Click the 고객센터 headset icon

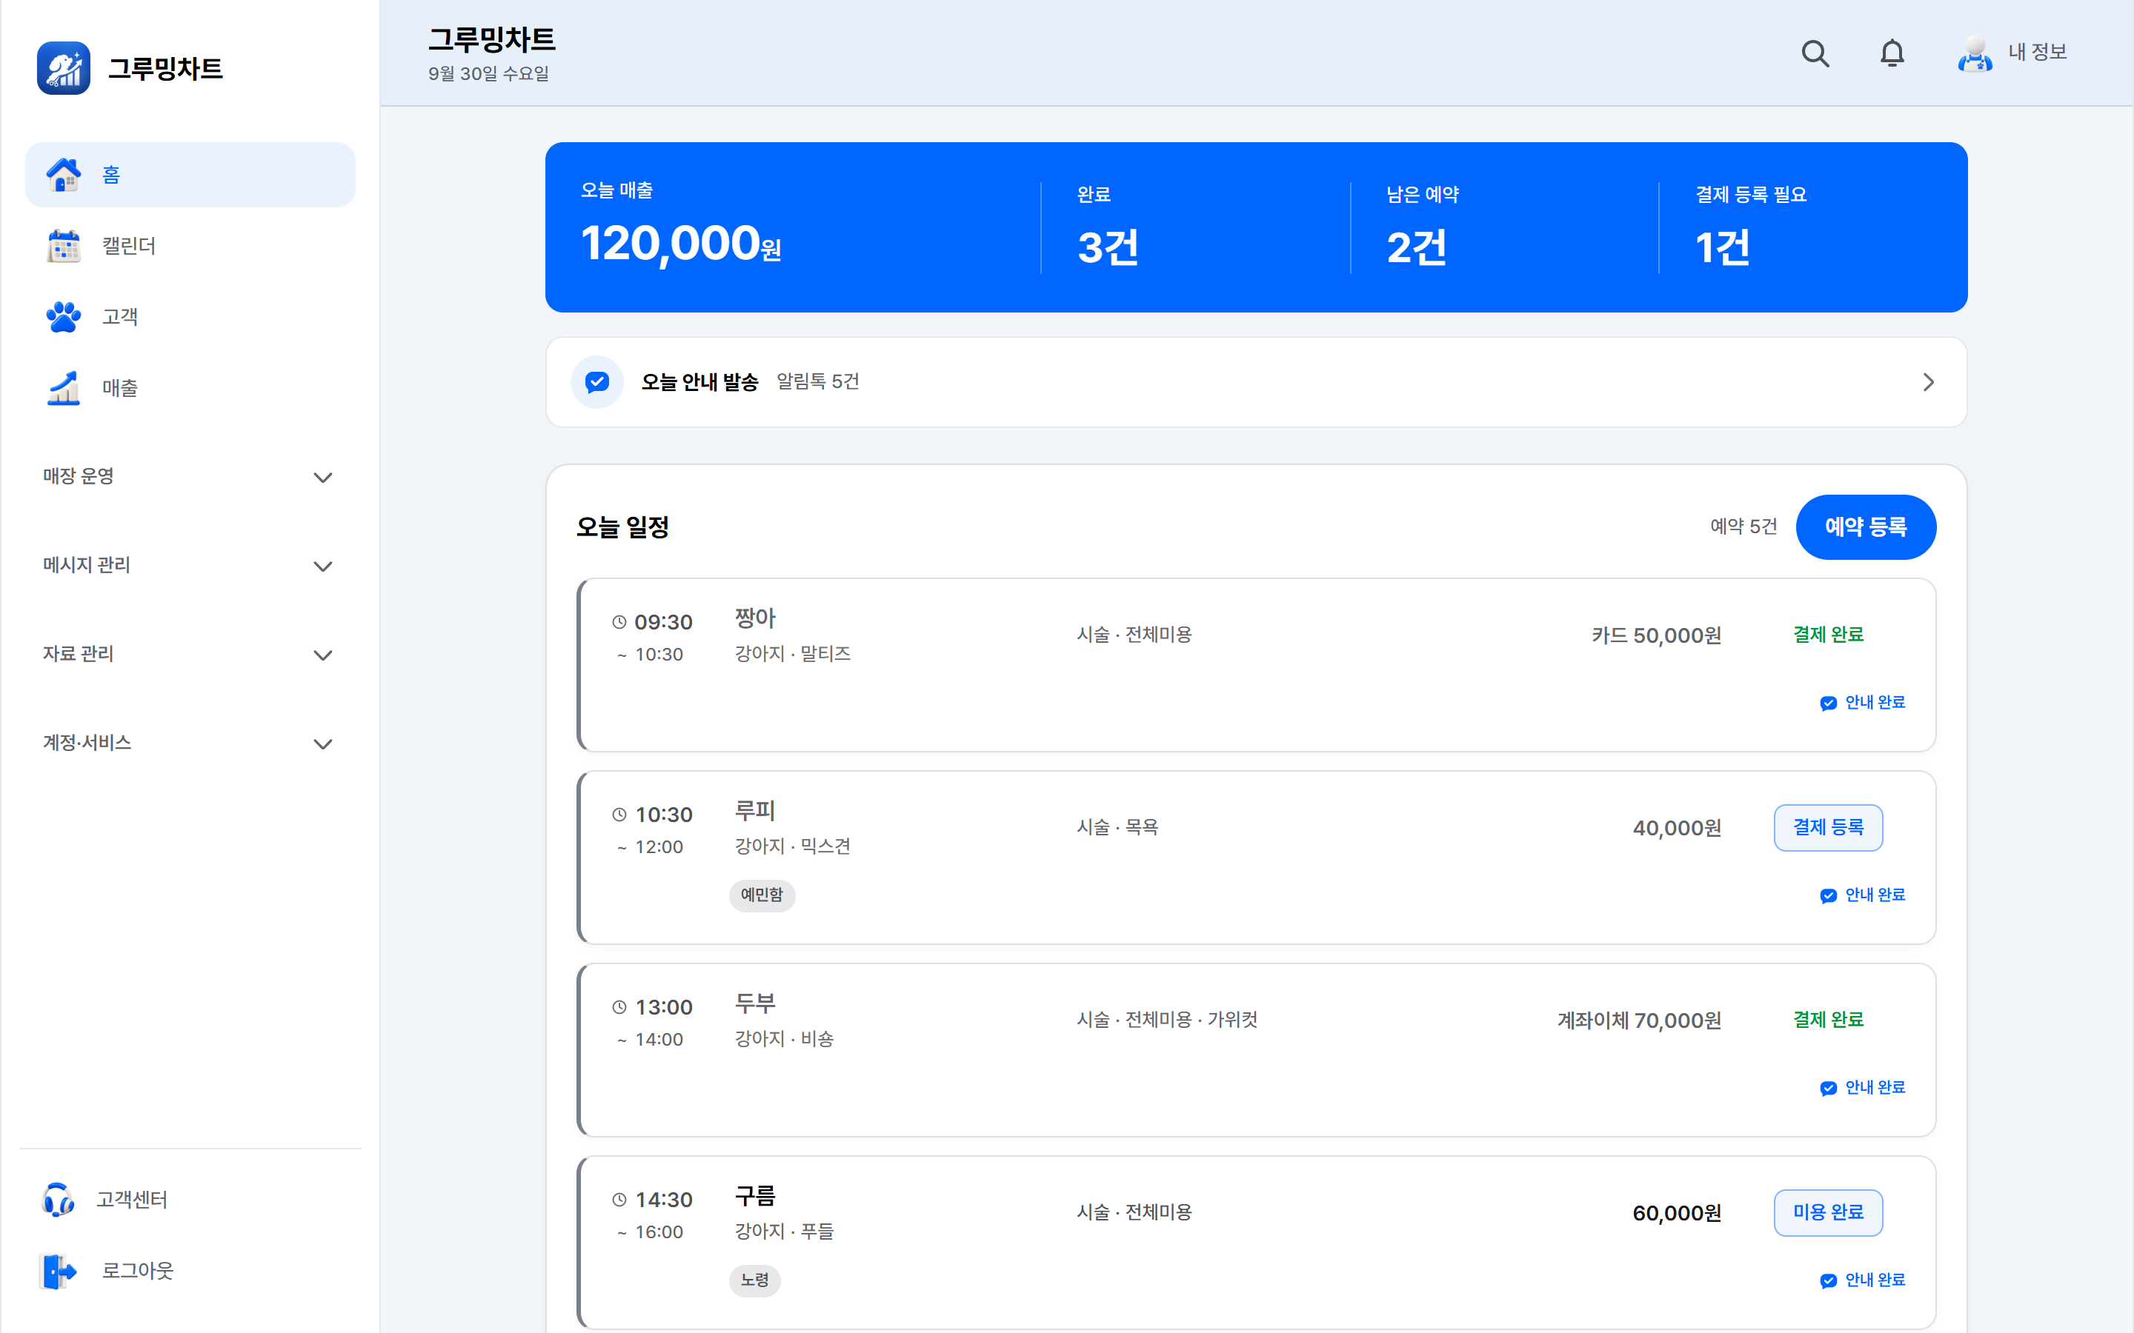[x=59, y=1199]
